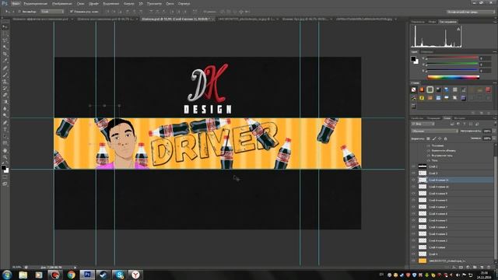
Task: Select the Path Selection tool
Action: (5, 136)
